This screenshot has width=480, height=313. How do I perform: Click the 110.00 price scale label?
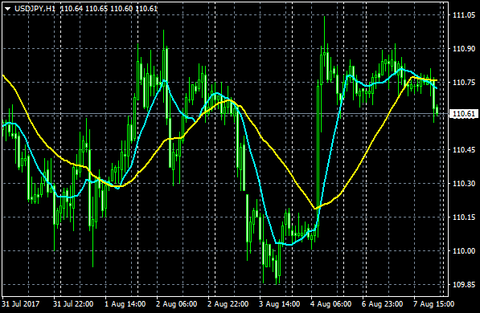tap(464, 251)
